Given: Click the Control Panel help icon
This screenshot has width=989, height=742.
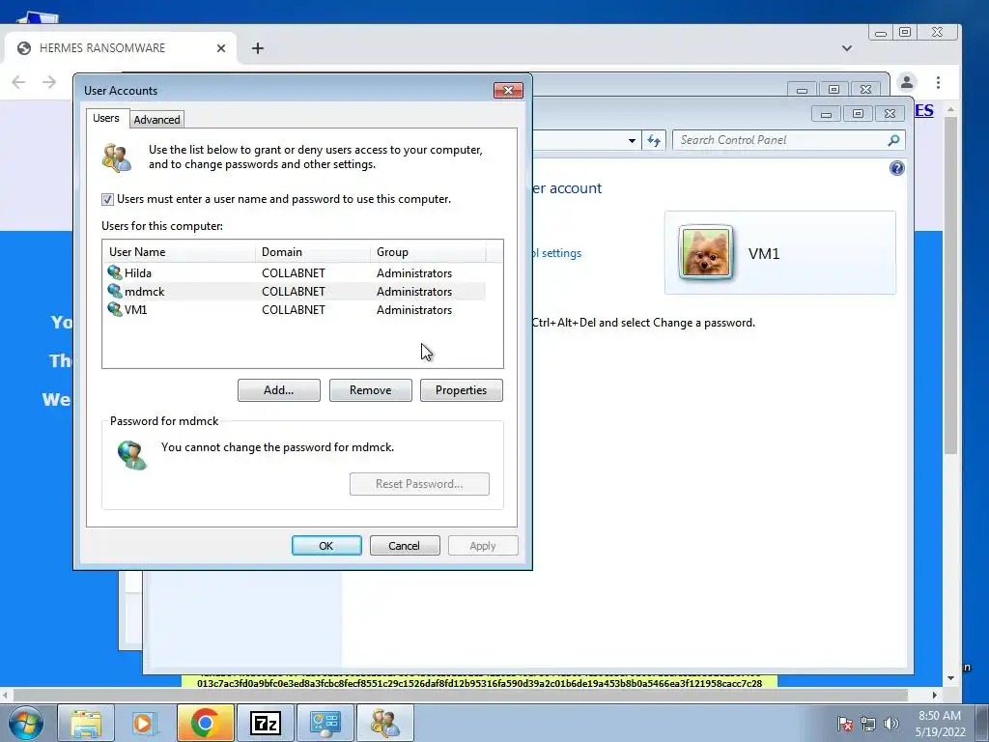Looking at the screenshot, I should [x=896, y=168].
